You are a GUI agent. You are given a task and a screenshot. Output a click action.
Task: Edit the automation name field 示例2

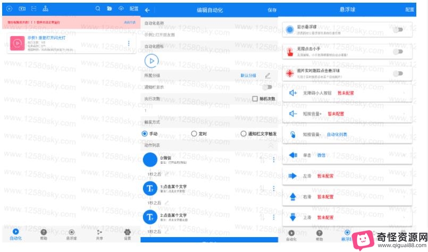(x=209, y=35)
